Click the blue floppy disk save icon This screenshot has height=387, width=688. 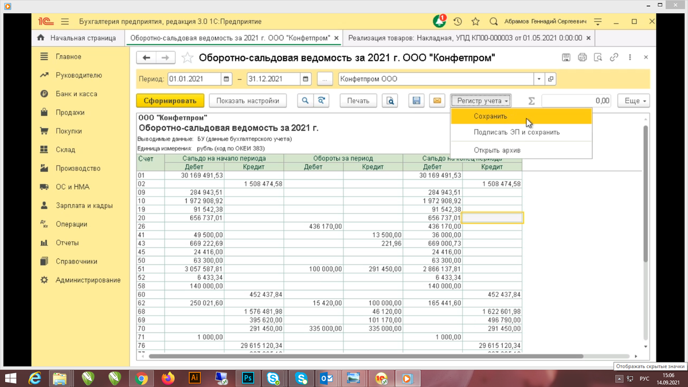416,101
